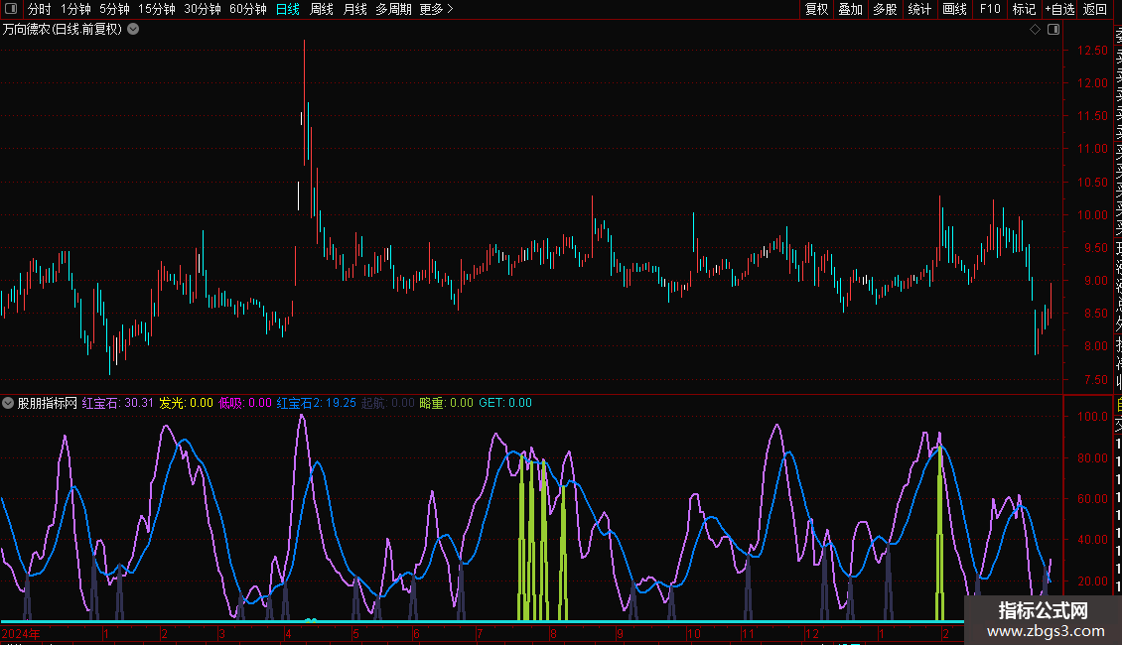
Task: Click the 红宝石: 30.31 indicator value
Action: point(118,403)
